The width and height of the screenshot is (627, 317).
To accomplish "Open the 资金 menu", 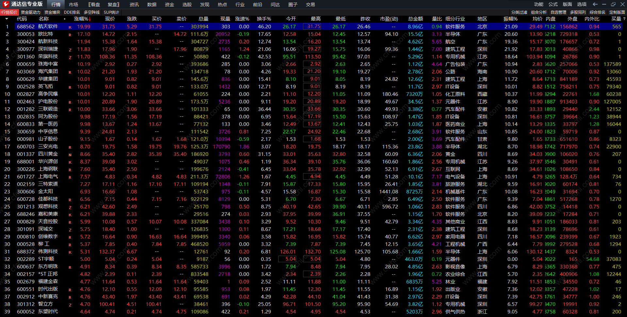I will click(169, 5).
